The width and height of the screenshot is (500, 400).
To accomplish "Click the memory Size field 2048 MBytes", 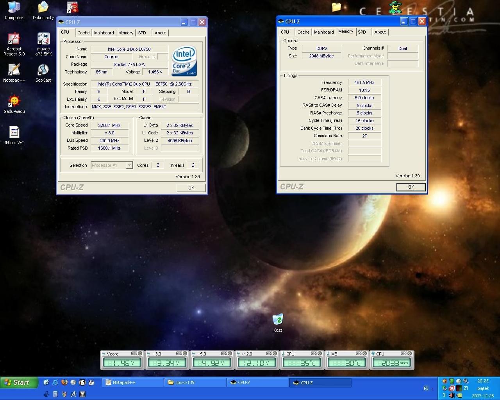I will [x=321, y=56].
